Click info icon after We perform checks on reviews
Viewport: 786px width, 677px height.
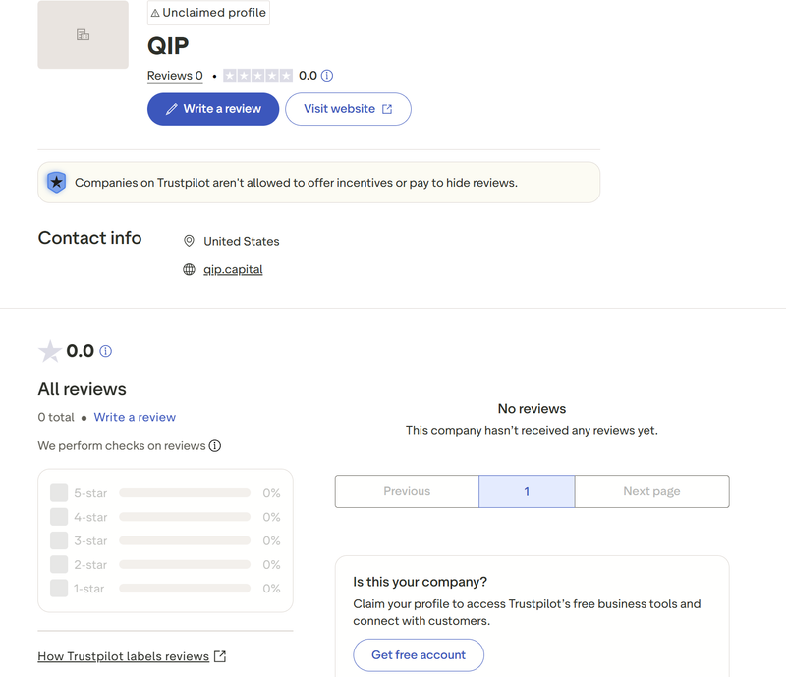[215, 445]
